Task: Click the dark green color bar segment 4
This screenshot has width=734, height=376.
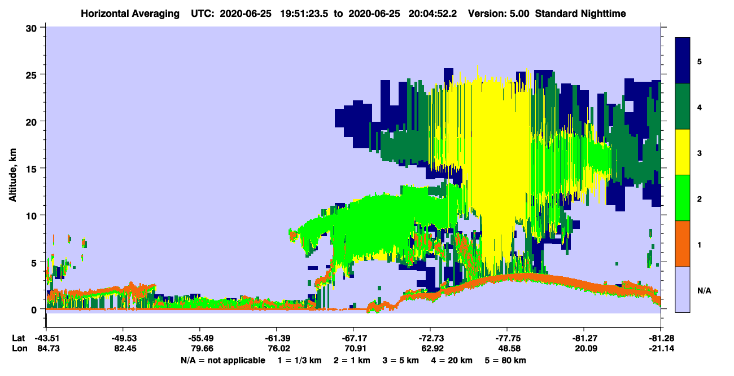Action: [683, 106]
